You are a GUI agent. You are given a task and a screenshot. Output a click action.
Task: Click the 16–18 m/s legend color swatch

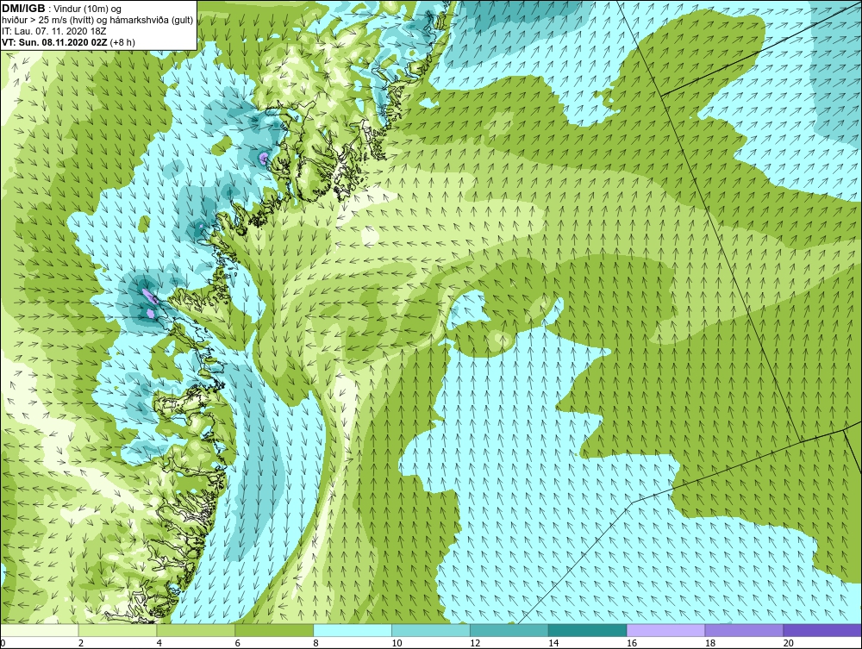pos(665,630)
